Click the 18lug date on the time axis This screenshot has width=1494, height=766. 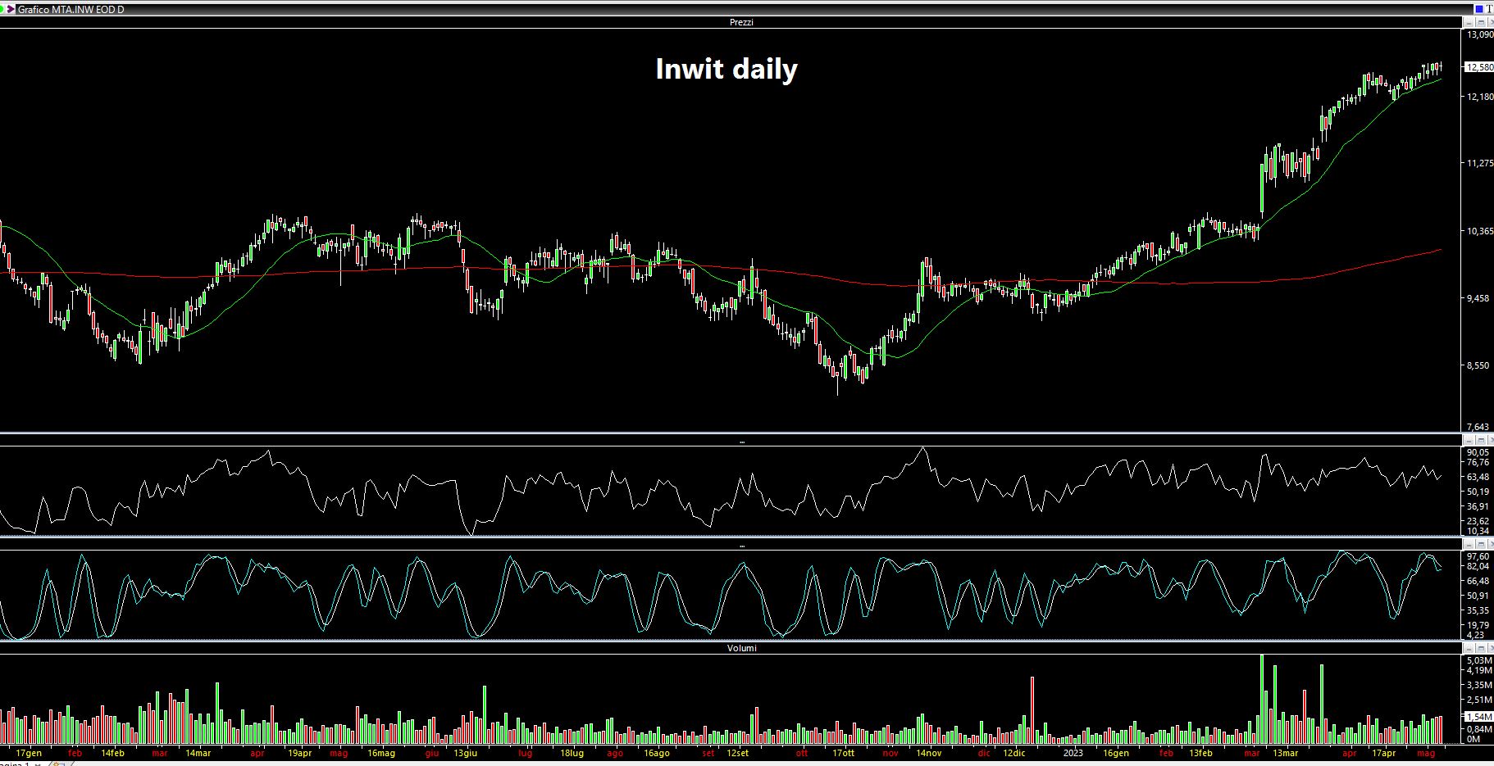(x=572, y=753)
